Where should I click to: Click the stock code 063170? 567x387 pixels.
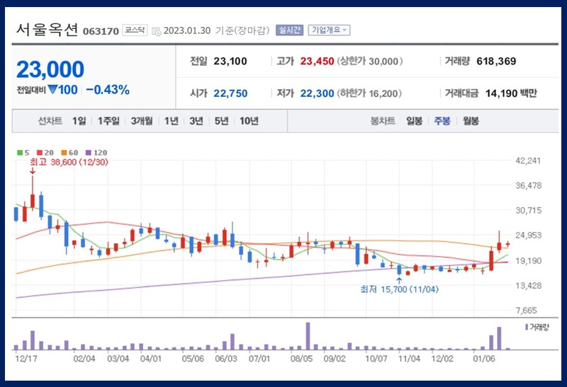click(x=101, y=31)
